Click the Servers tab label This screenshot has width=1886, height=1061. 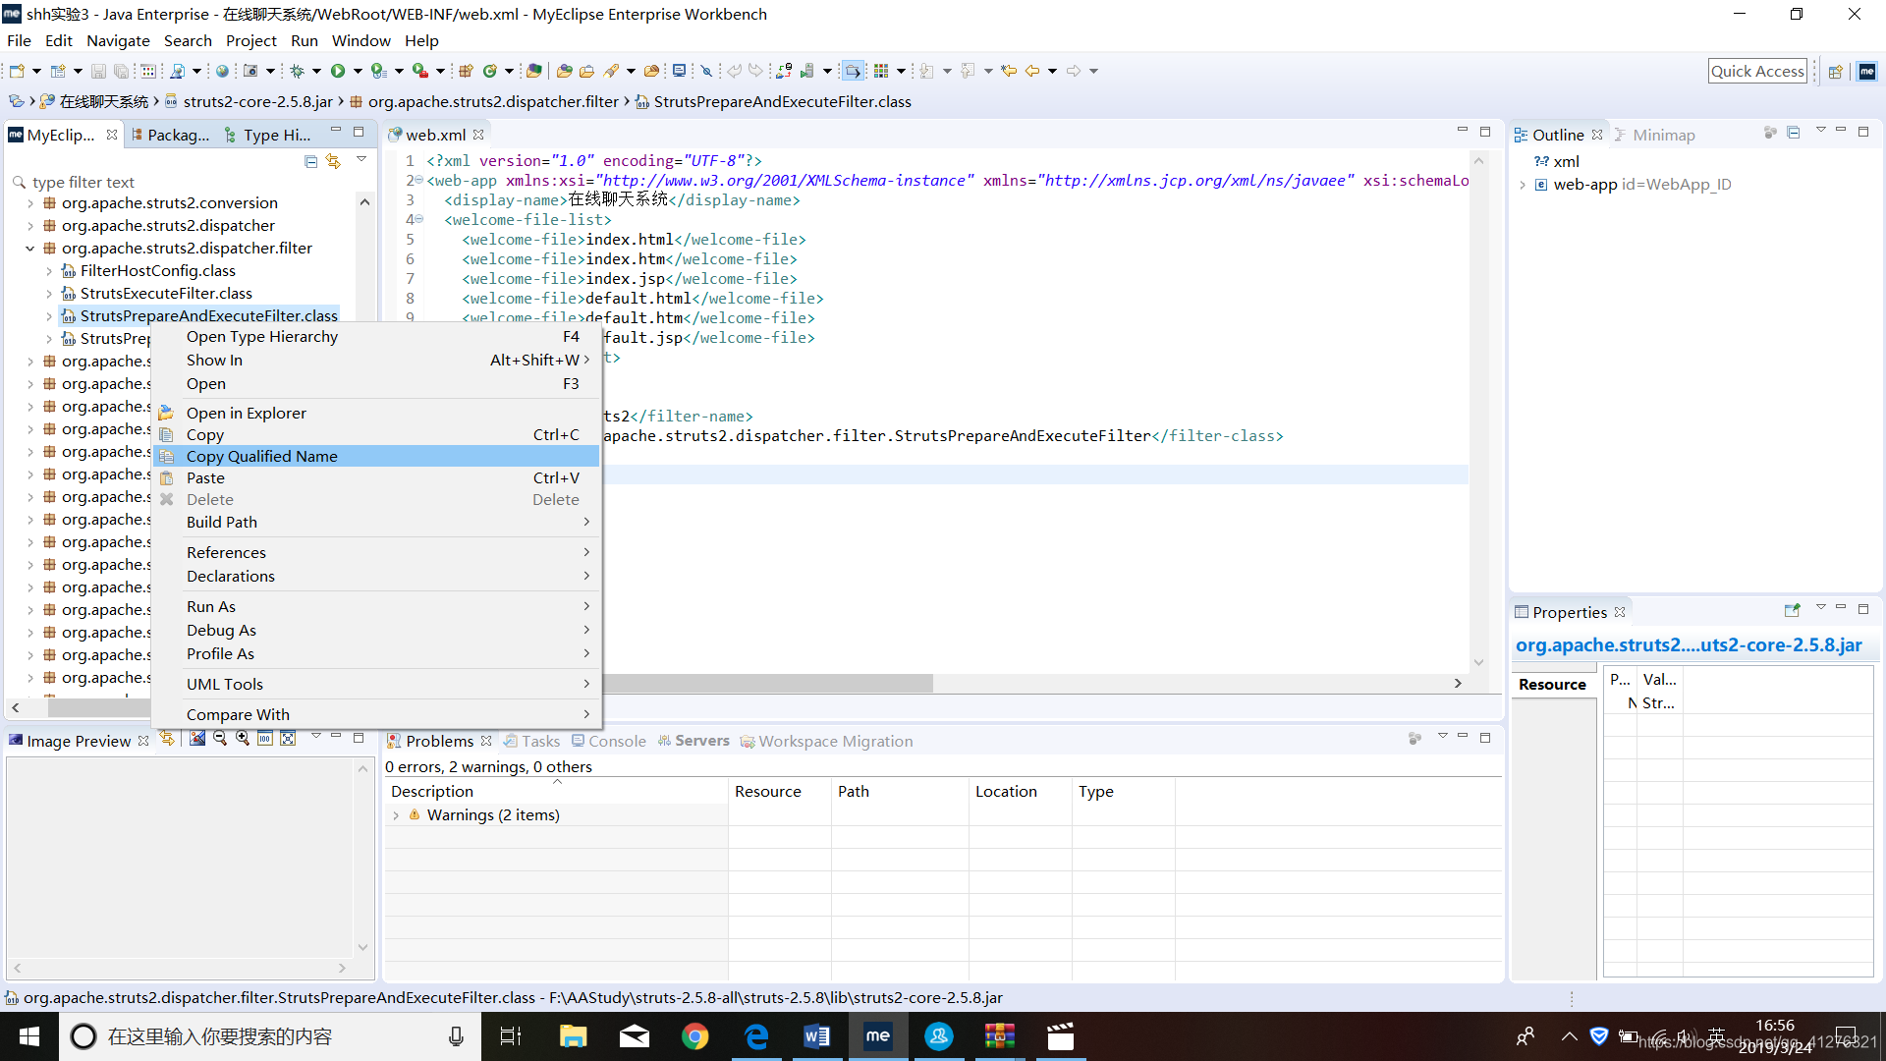point(702,740)
